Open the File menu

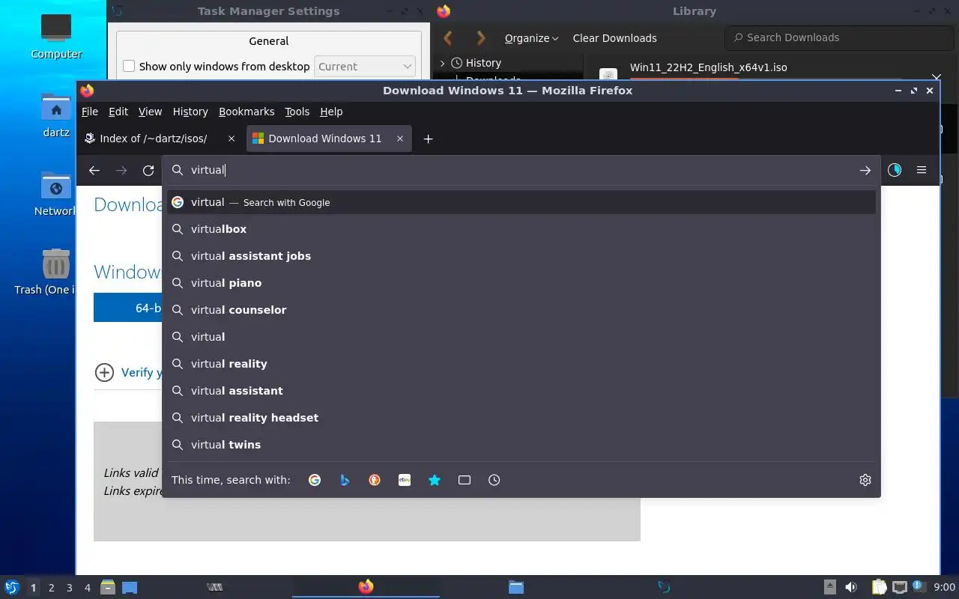pyautogui.click(x=90, y=112)
